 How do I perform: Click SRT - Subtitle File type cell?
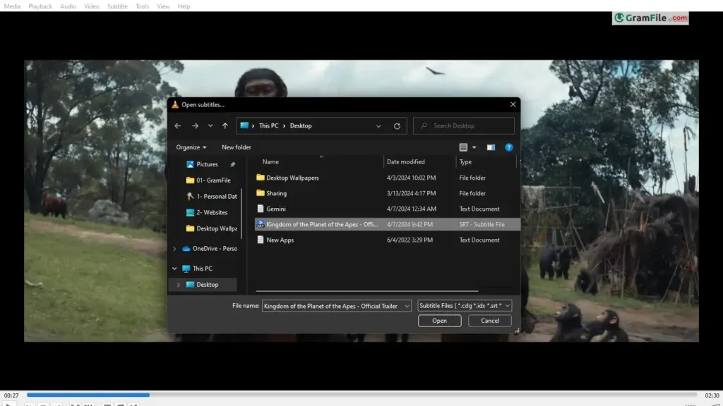[482, 225]
